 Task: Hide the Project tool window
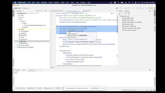[48, 11]
